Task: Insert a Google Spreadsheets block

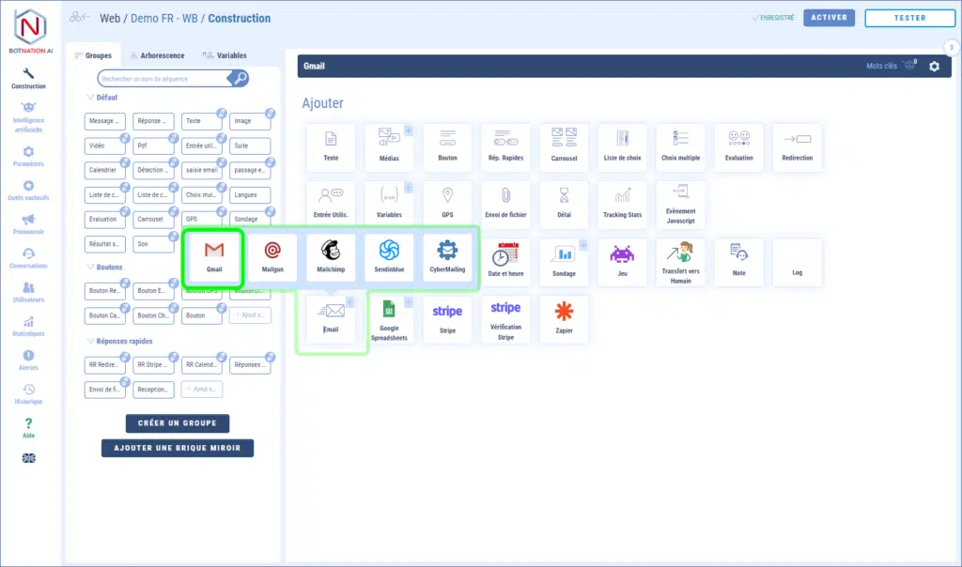Action: [389, 318]
